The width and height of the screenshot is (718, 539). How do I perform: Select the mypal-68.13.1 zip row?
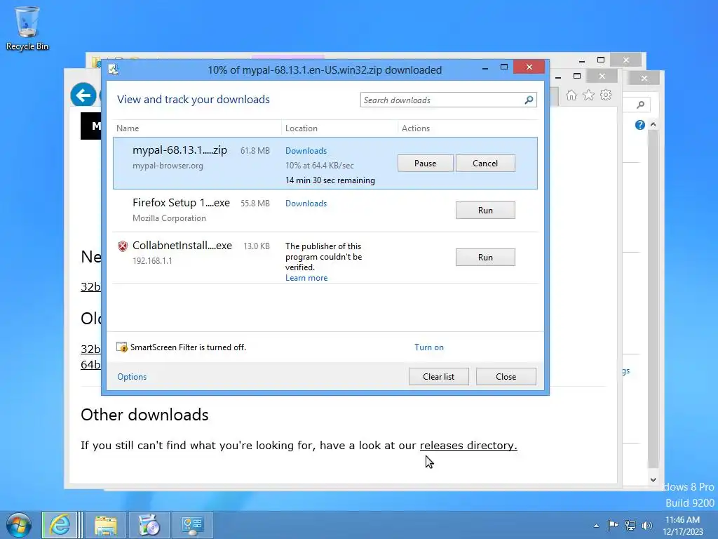(325, 163)
